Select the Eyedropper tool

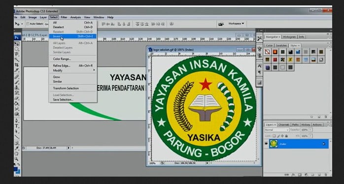pyautogui.click(x=17, y=148)
